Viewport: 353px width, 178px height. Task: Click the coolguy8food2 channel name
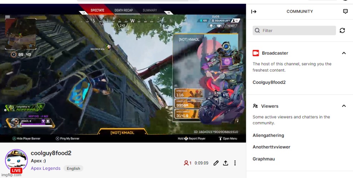[x=51, y=153]
